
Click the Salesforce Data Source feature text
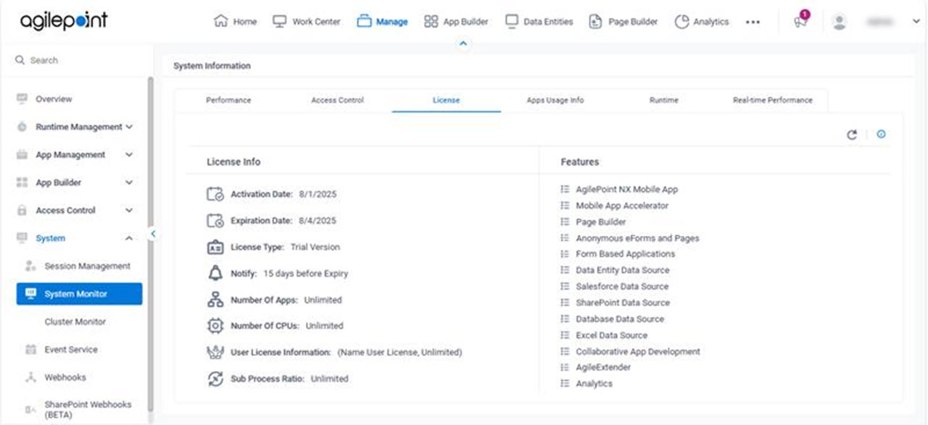click(622, 287)
